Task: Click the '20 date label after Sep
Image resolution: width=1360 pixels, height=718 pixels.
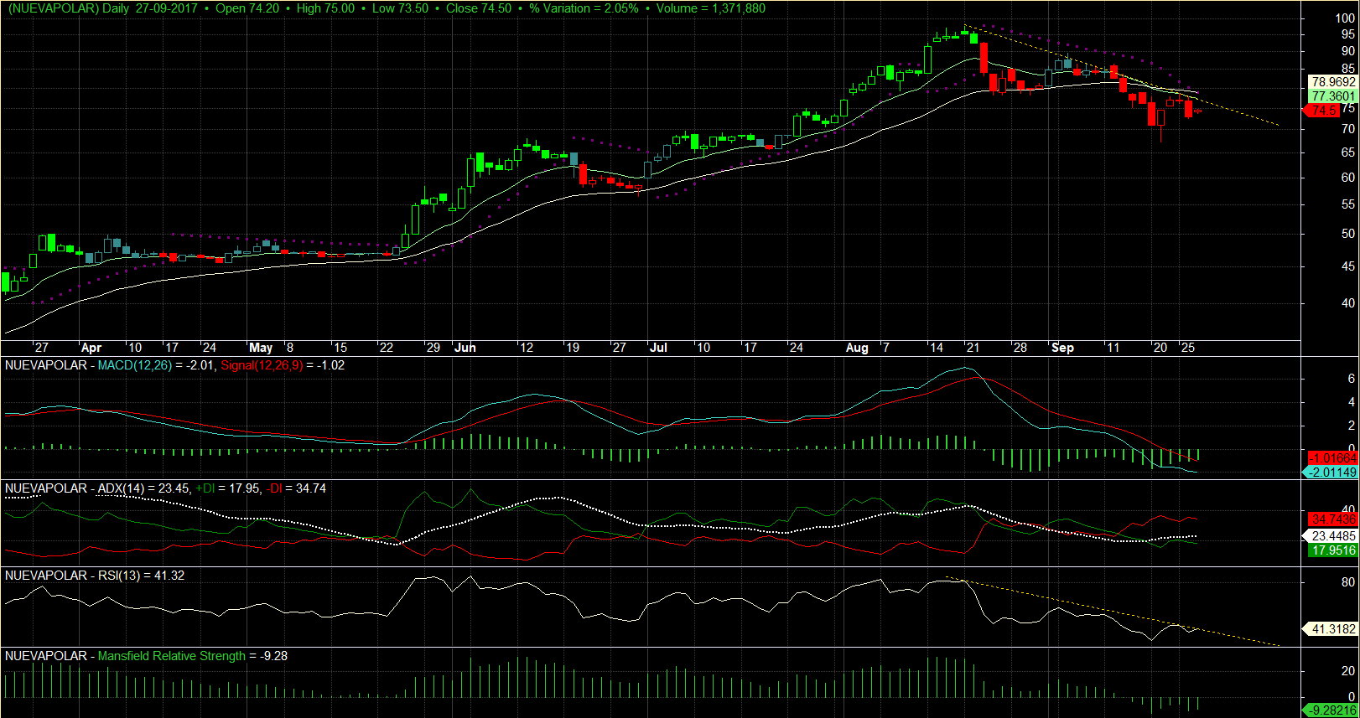Action: click(1160, 348)
